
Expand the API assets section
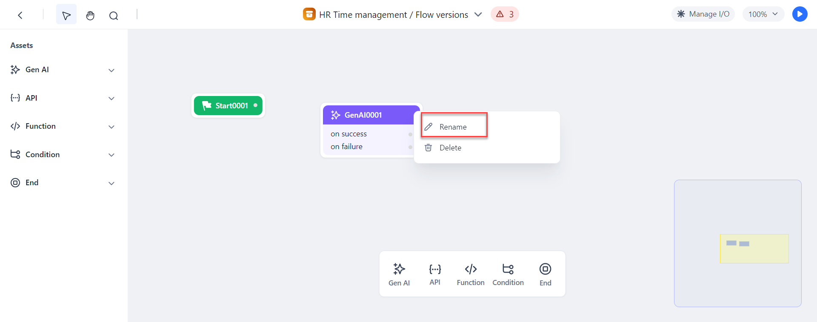pos(111,99)
